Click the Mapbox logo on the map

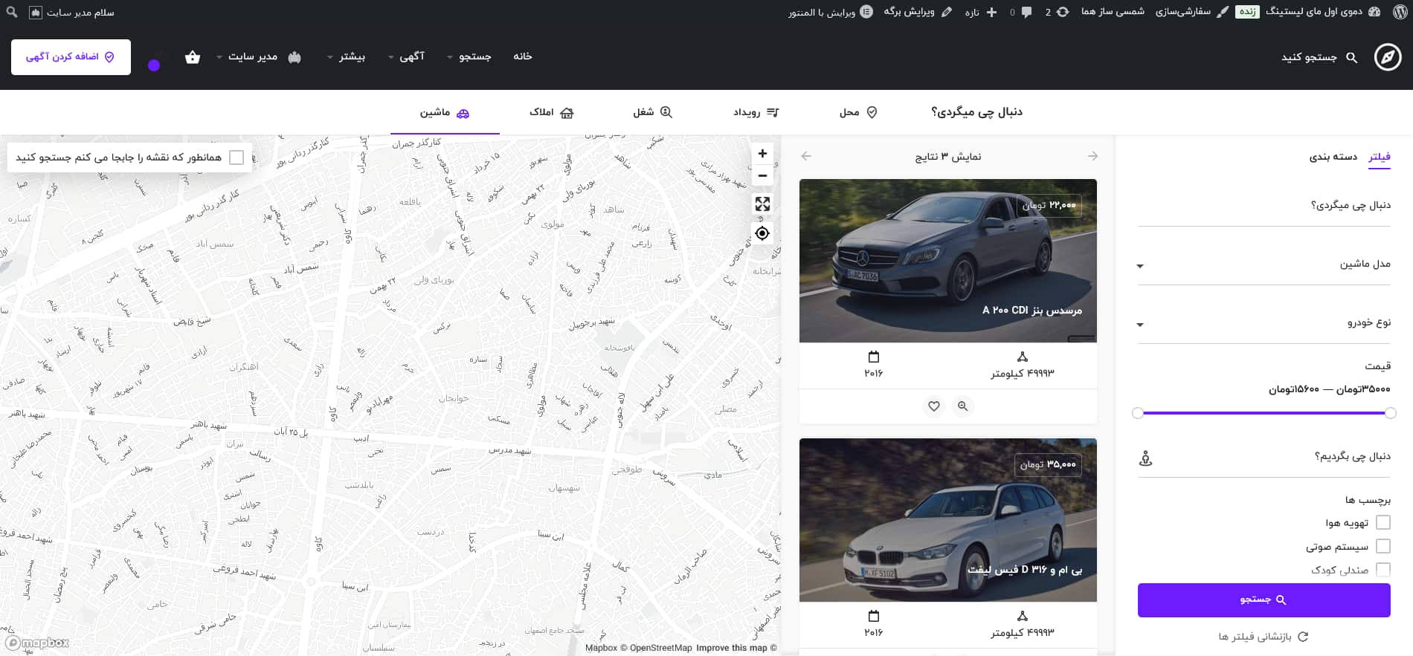[37, 643]
